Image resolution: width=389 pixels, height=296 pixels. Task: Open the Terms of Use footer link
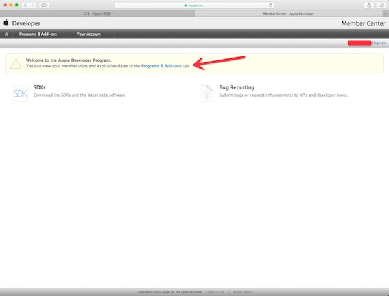pyautogui.click(x=215, y=292)
